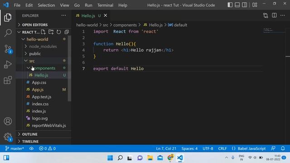Click the New Folder icon in explorer
The height and width of the screenshot is (163, 290).
tap(51, 32)
